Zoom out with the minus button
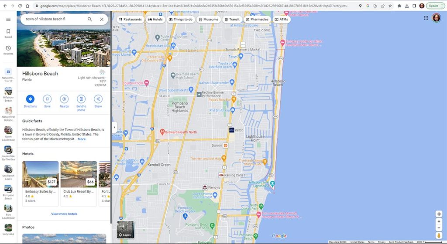Screen dimensions: 447x244 (x=439, y=228)
